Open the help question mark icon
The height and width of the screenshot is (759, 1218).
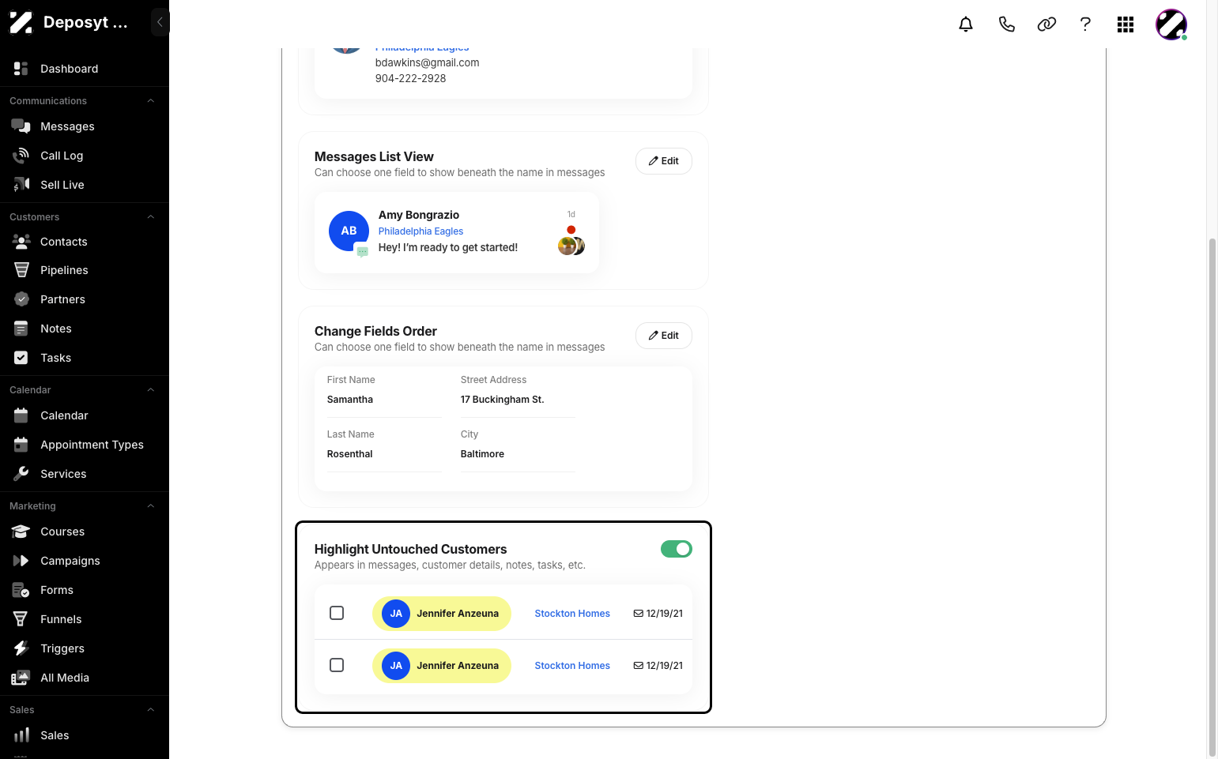point(1085,24)
